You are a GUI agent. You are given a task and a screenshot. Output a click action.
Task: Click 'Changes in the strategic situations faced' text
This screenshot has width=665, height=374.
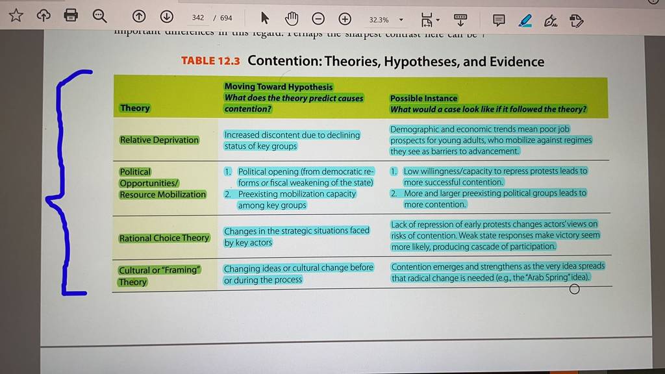click(297, 231)
